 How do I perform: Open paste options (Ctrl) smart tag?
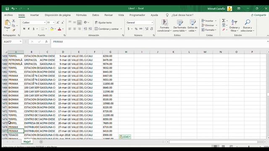pyautogui.click(x=125, y=137)
